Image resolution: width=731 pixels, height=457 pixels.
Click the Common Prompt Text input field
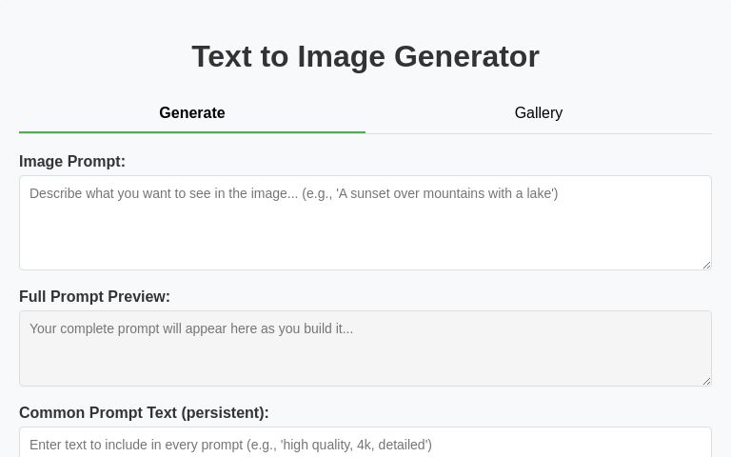pos(365,444)
